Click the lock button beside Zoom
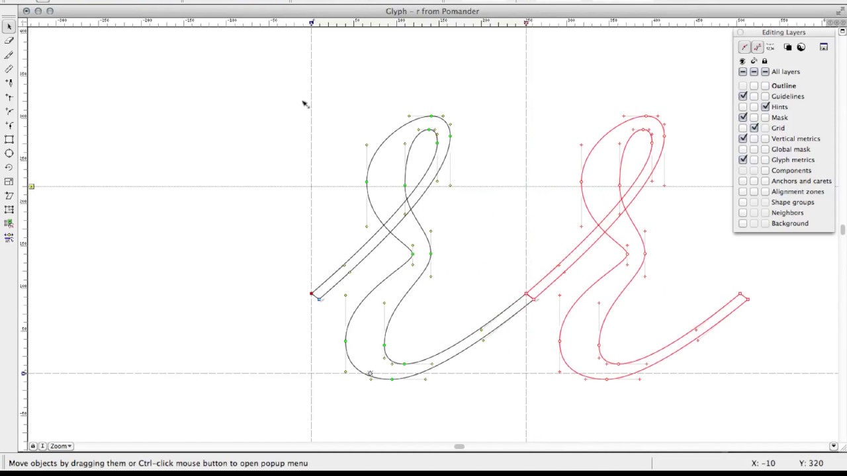847x476 pixels. point(32,446)
